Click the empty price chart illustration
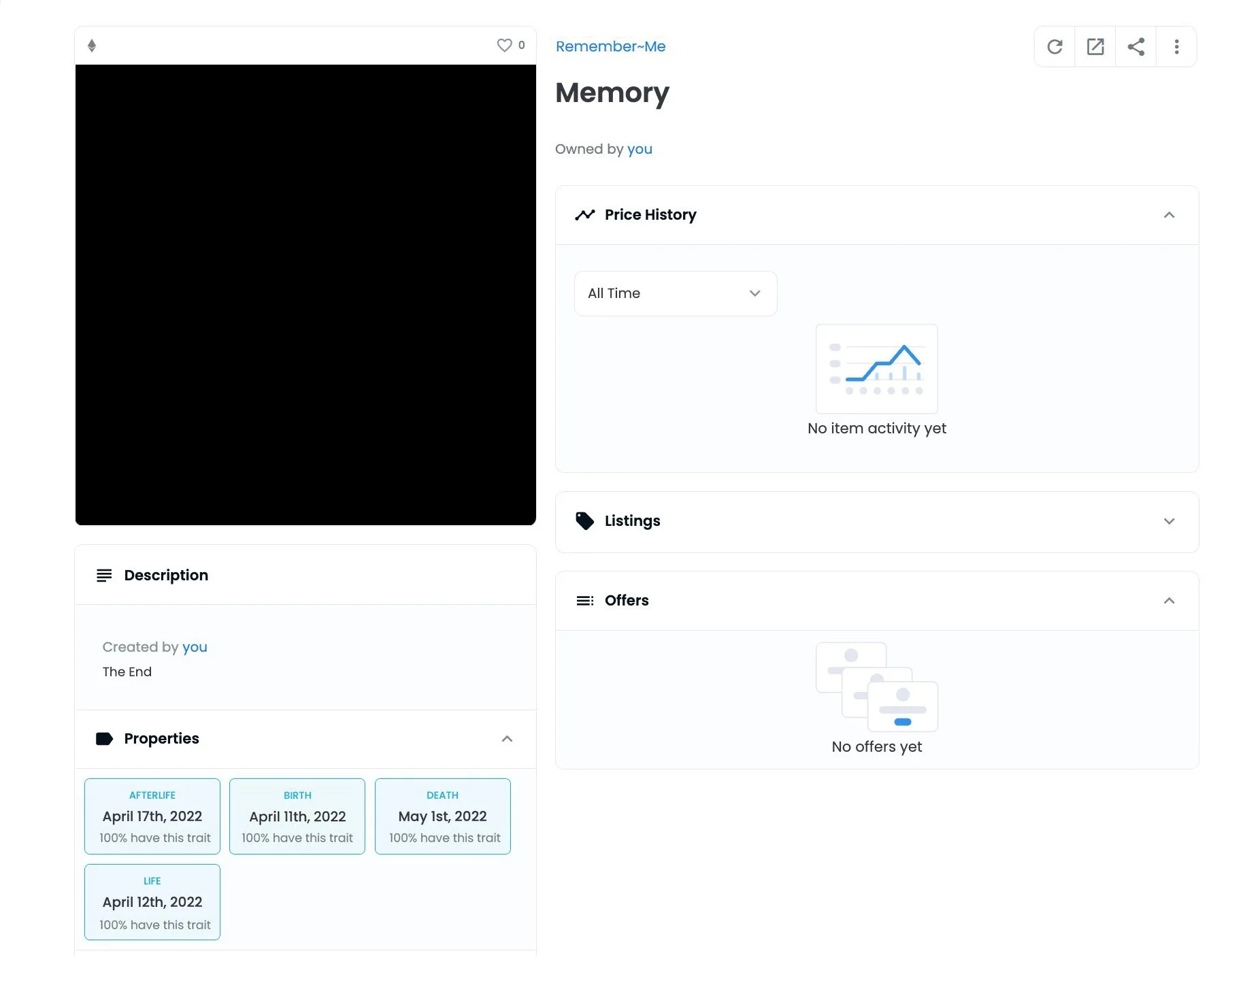1245x996 pixels. tap(877, 369)
